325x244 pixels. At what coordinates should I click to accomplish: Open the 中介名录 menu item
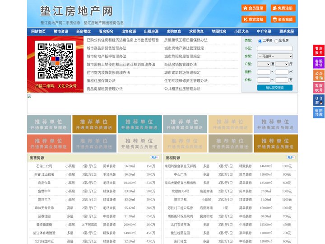point(264,32)
